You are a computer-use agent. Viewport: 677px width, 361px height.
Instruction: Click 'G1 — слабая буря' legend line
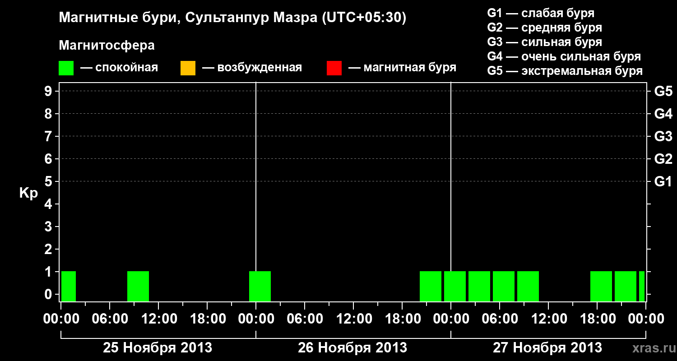click(x=541, y=13)
